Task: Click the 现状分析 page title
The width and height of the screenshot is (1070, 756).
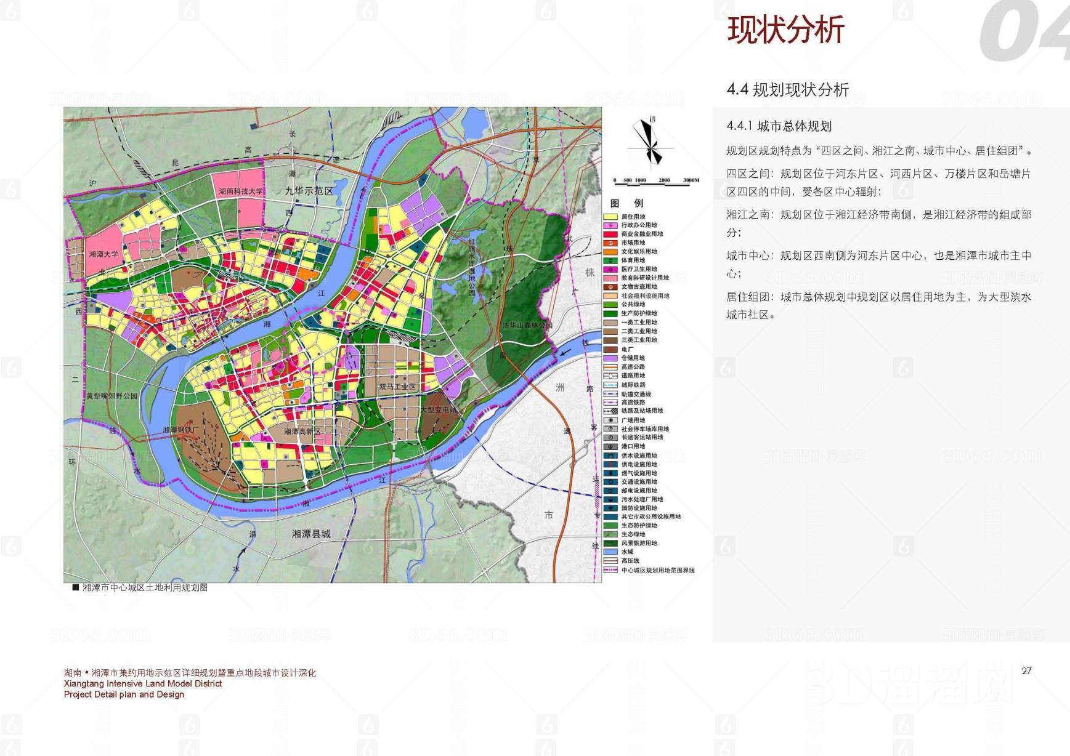Action: pyautogui.click(x=785, y=30)
